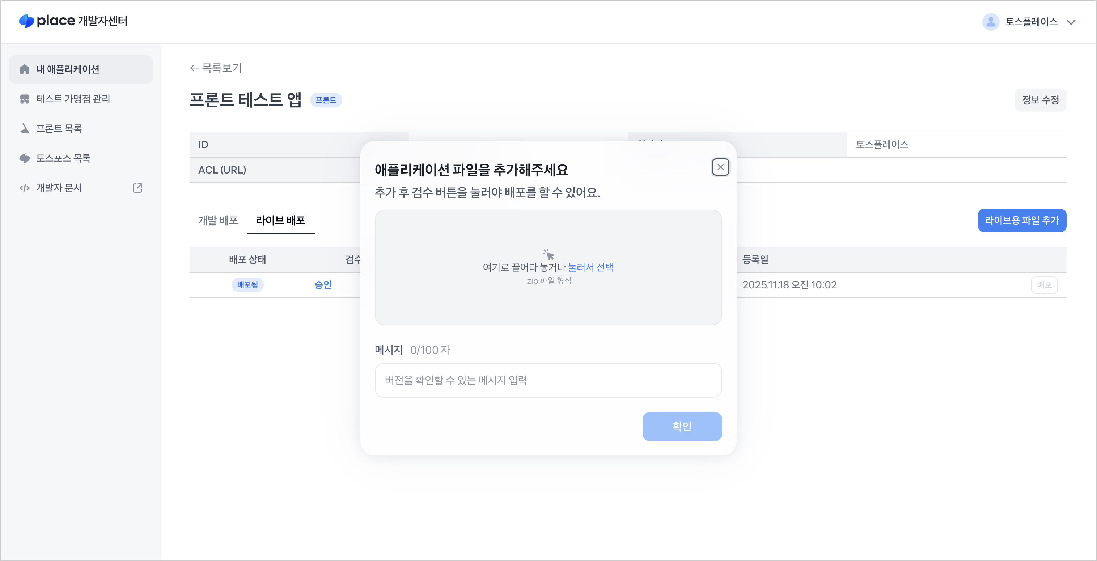Confirm the upload with the 확인 button

pos(682,426)
